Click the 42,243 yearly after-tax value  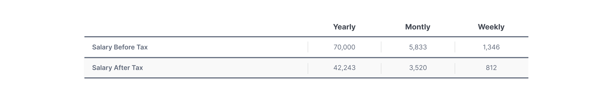coord(344,68)
